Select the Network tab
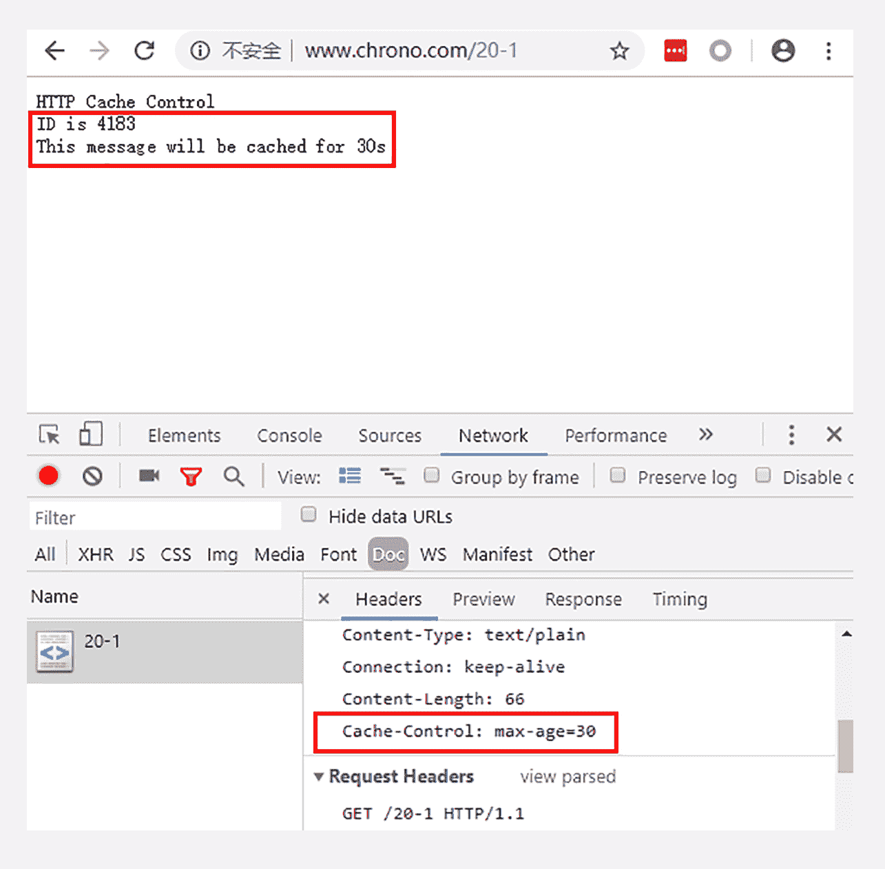The width and height of the screenshot is (885, 869). (x=493, y=436)
